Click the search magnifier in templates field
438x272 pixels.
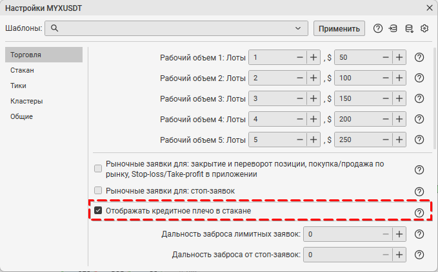pyautogui.click(x=54, y=28)
